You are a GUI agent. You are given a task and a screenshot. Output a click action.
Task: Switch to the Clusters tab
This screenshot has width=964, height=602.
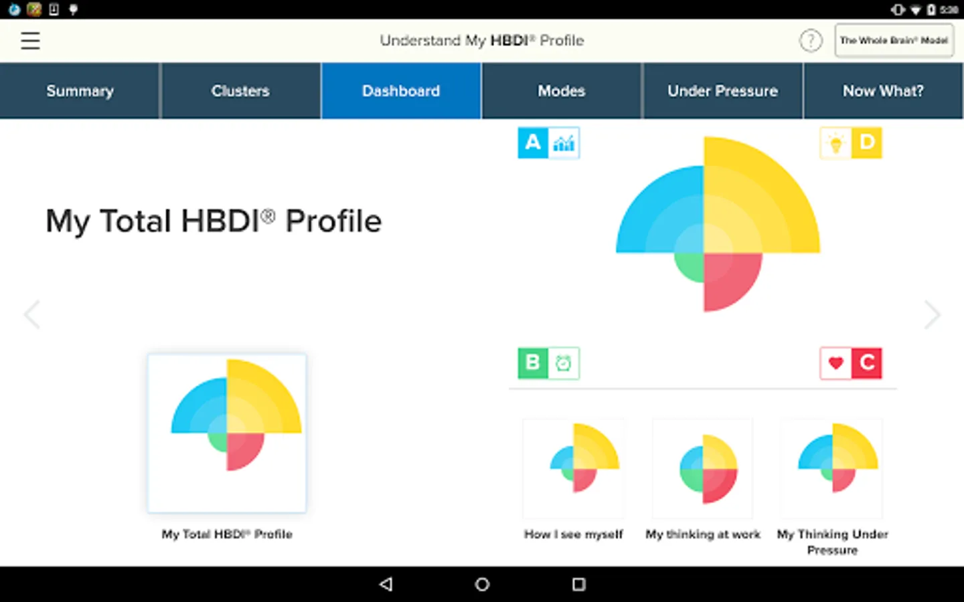(x=240, y=91)
